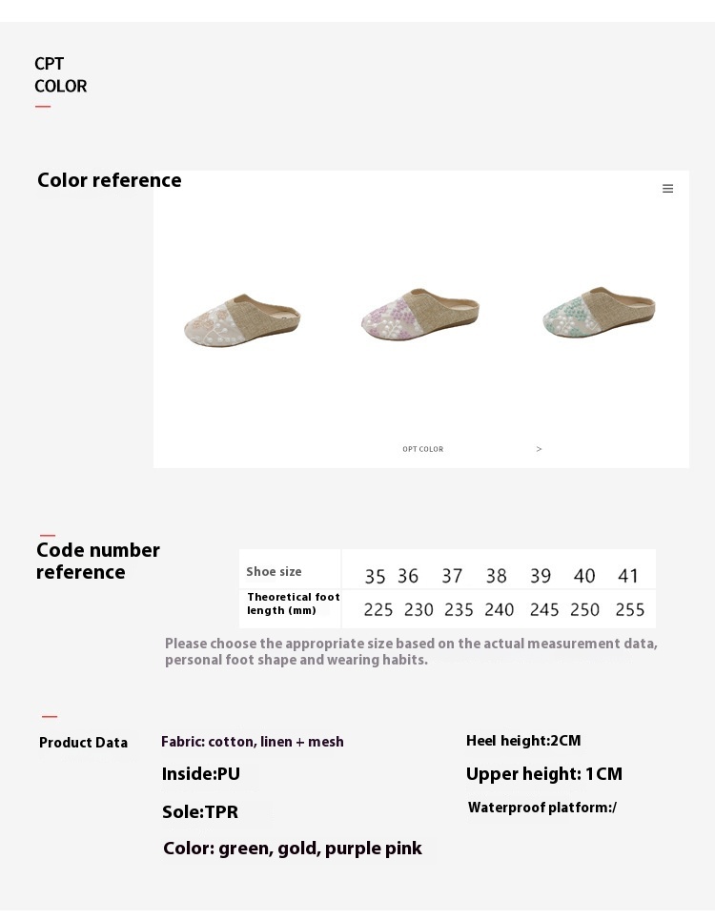Select shoe size 38
This screenshot has width=715, height=921.
point(496,576)
